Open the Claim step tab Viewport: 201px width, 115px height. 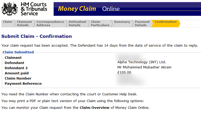coord(8,22)
